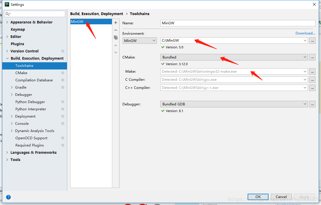Expand the Console node
Image resolution: width=321 pixels, height=205 pixels.
tap(12, 123)
